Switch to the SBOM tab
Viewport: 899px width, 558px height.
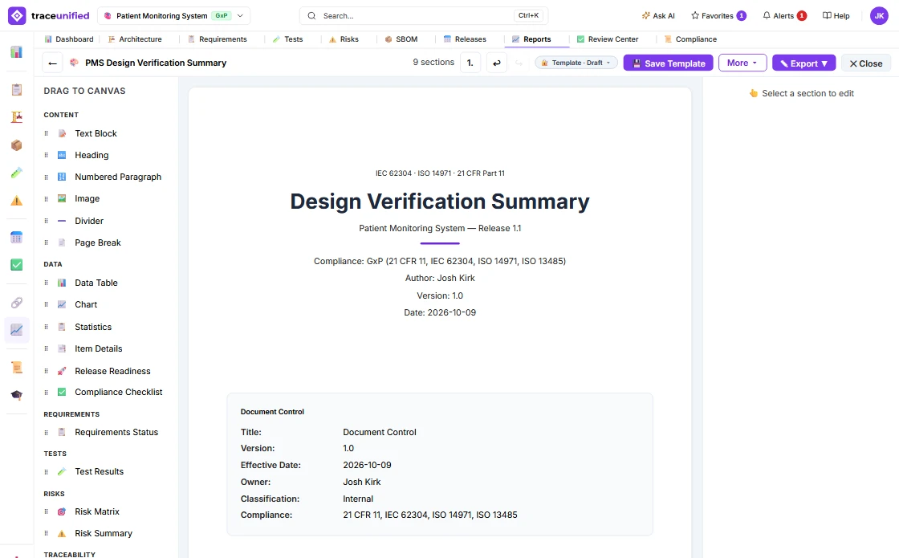pyautogui.click(x=401, y=39)
